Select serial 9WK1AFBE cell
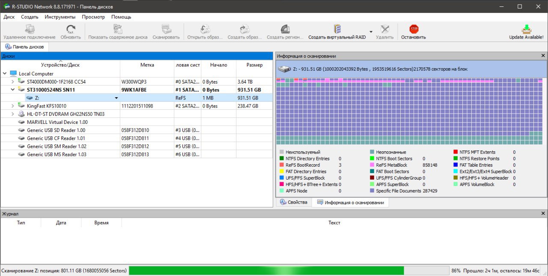Image resolution: width=548 pixels, height=276 pixels. pos(147,90)
